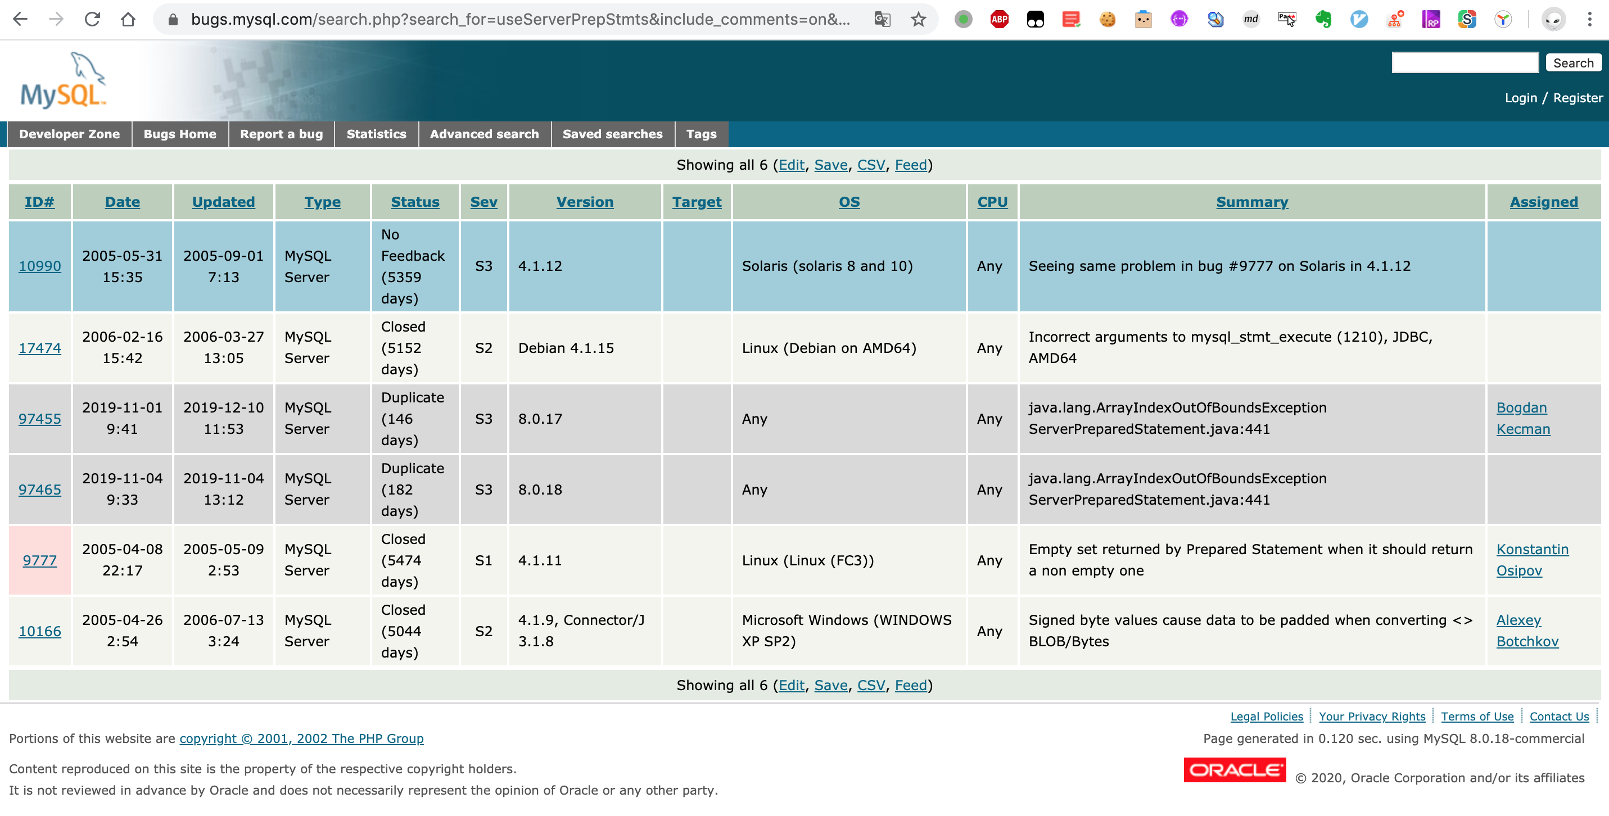This screenshot has height=816, width=1609.
Task: Open the password reveal extension icon
Action: [1287, 19]
